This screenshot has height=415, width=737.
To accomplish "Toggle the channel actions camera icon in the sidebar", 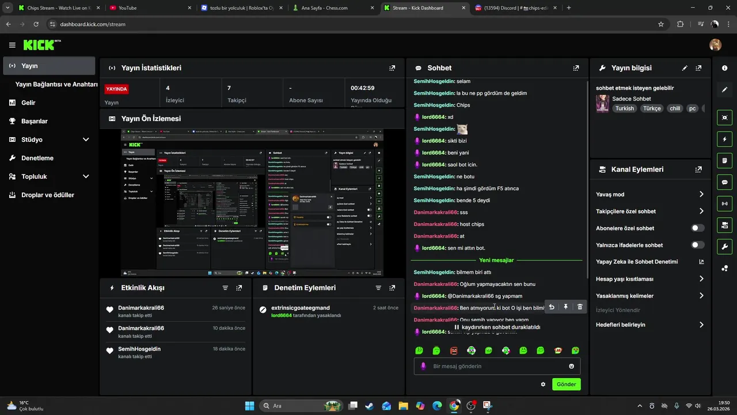I will (724, 224).
